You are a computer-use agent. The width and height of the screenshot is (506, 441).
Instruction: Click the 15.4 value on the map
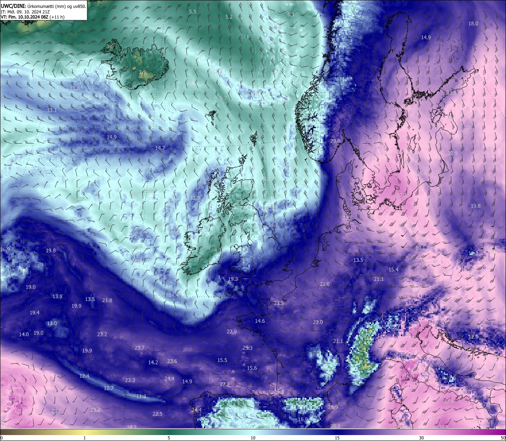coord(393,269)
